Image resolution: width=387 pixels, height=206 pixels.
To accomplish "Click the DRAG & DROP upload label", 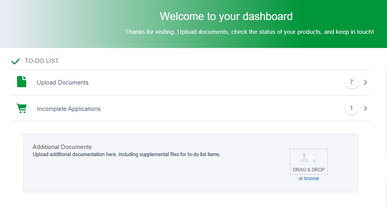I will coord(309,170).
